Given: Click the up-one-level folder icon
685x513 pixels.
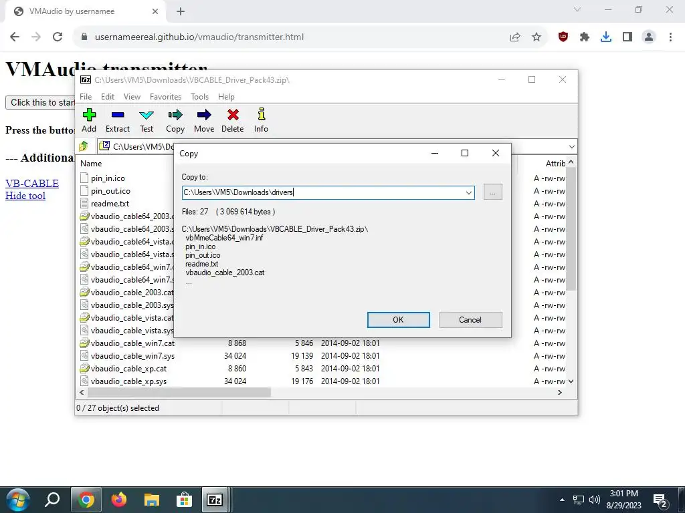Looking at the screenshot, I should click(x=84, y=146).
